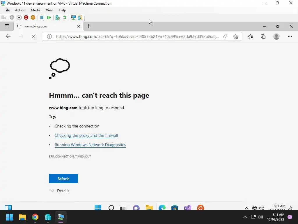Click the network globe icon in VM tray
The height and width of the screenshot is (224, 298).
coord(254,208)
